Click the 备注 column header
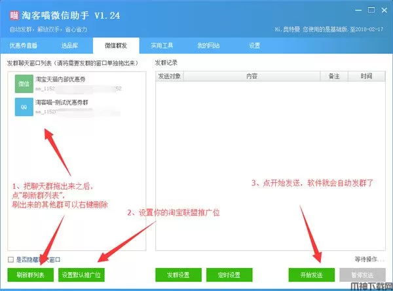 pyautogui.click(x=334, y=76)
